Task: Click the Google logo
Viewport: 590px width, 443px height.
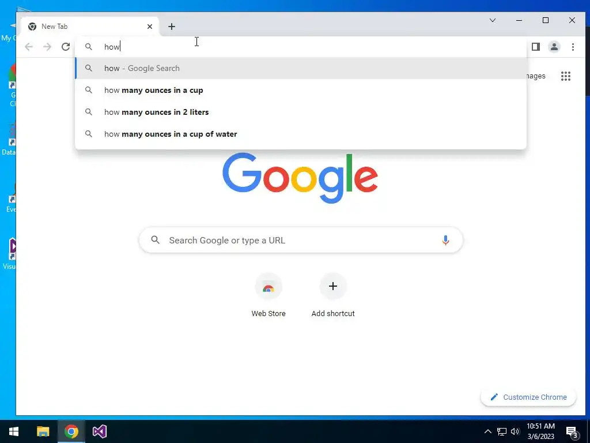Action: (x=300, y=178)
